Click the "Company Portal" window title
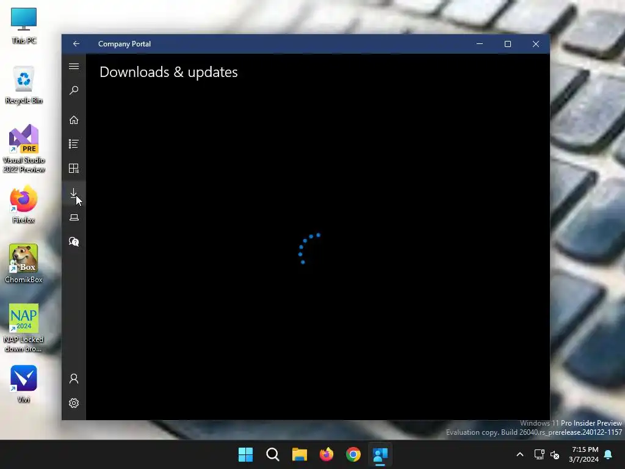Viewport: 625px width, 469px height. coord(125,44)
